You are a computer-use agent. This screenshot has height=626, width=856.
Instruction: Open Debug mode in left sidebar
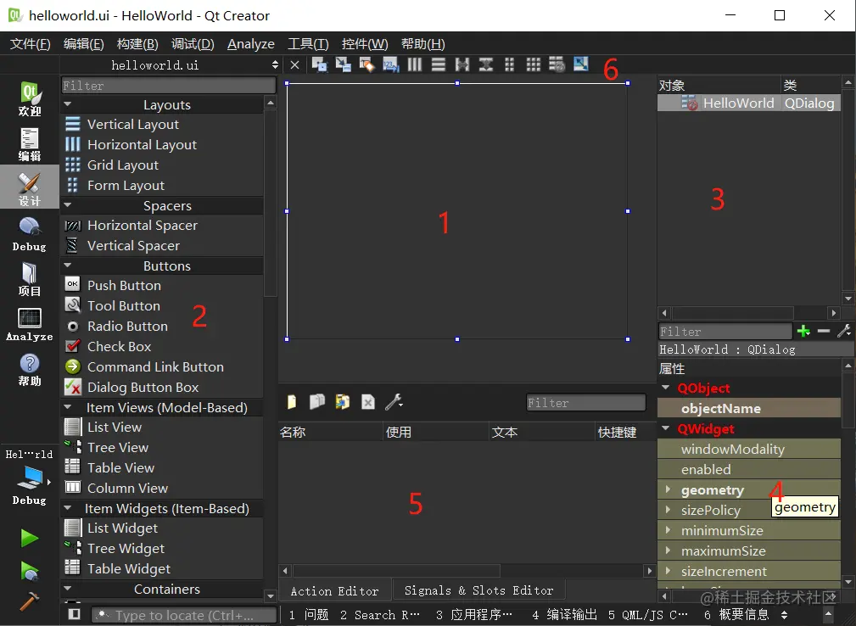pos(30,235)
